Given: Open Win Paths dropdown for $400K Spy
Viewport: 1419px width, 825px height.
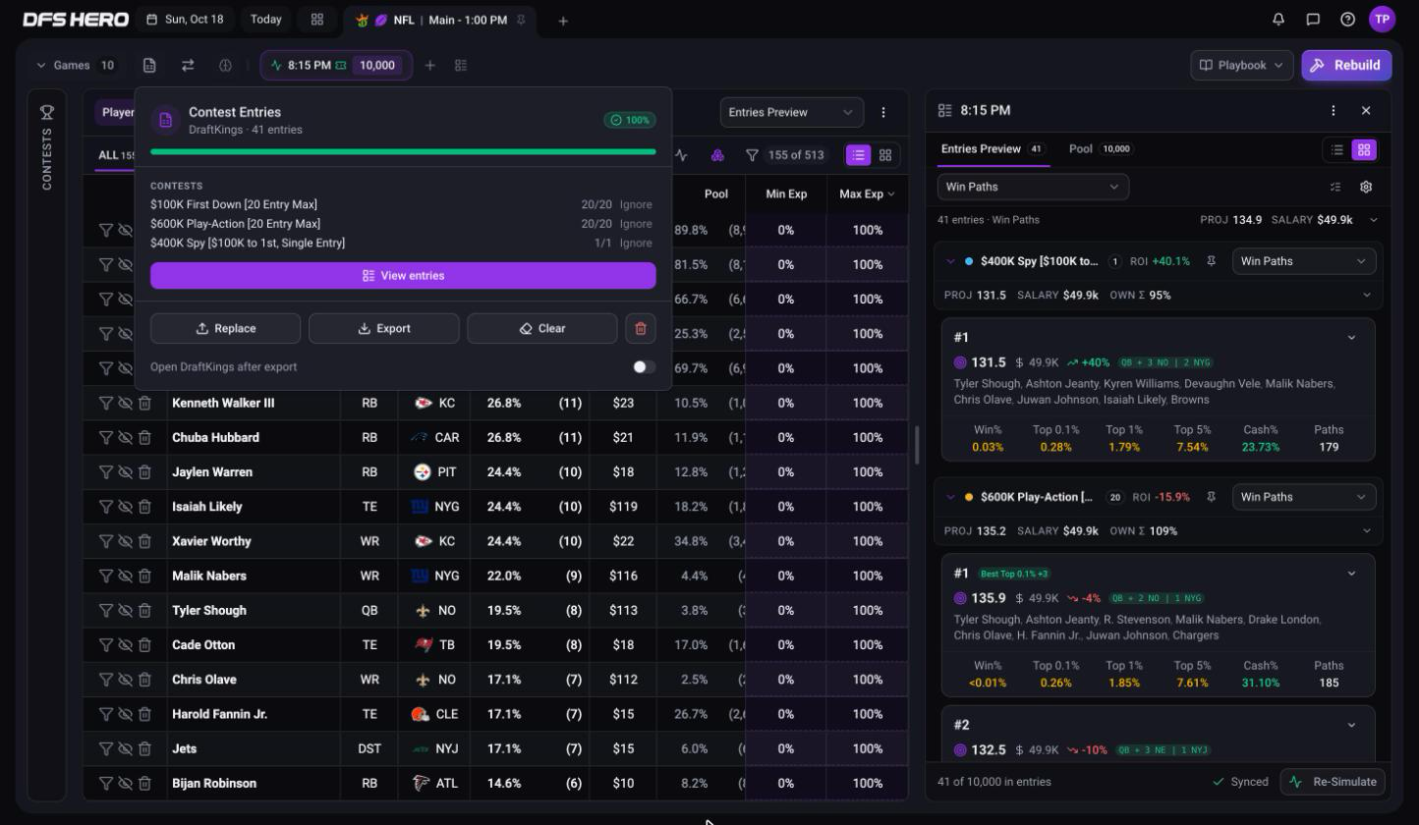Looking at the screenshot, I should click(1303, 261).
